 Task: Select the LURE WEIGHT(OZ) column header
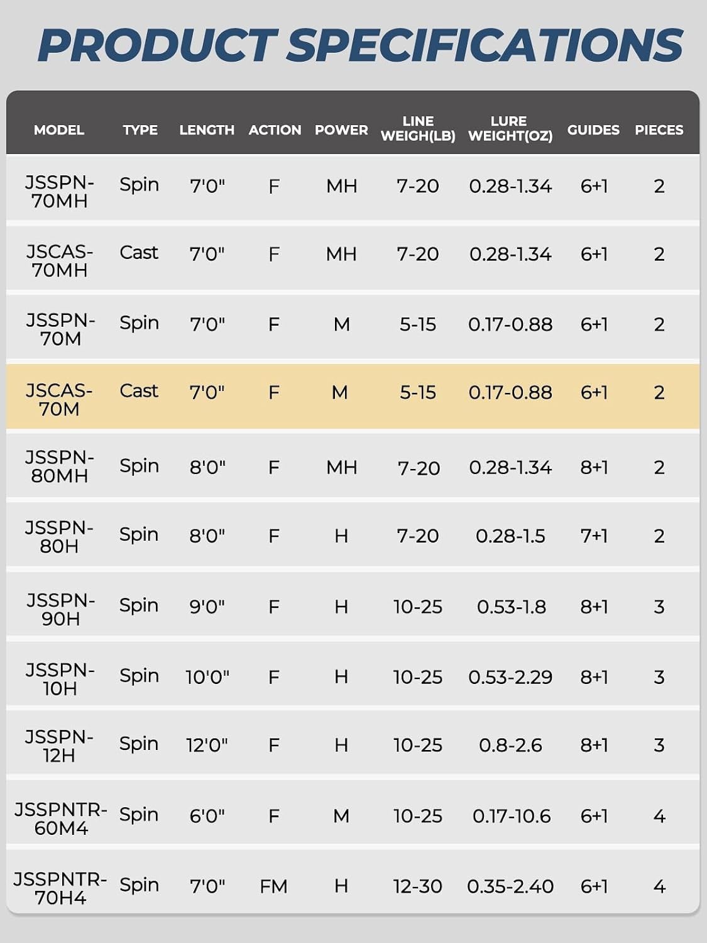tap(510, 129)
